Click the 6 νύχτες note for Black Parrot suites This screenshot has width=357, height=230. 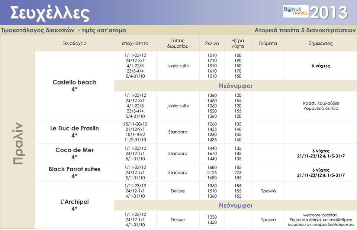[x=321, y=173]
